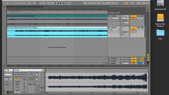This screenshot has width=169, height=95.
Task: Enable the Follow playback arrow button
Action: 41,3
